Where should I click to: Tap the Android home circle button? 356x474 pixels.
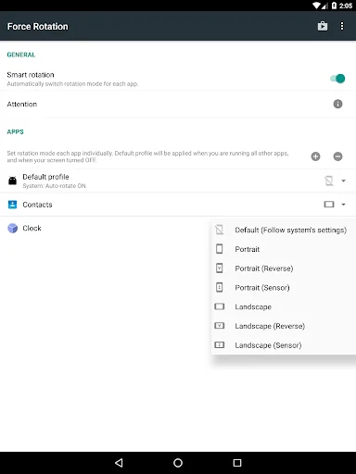click(178, 463)
